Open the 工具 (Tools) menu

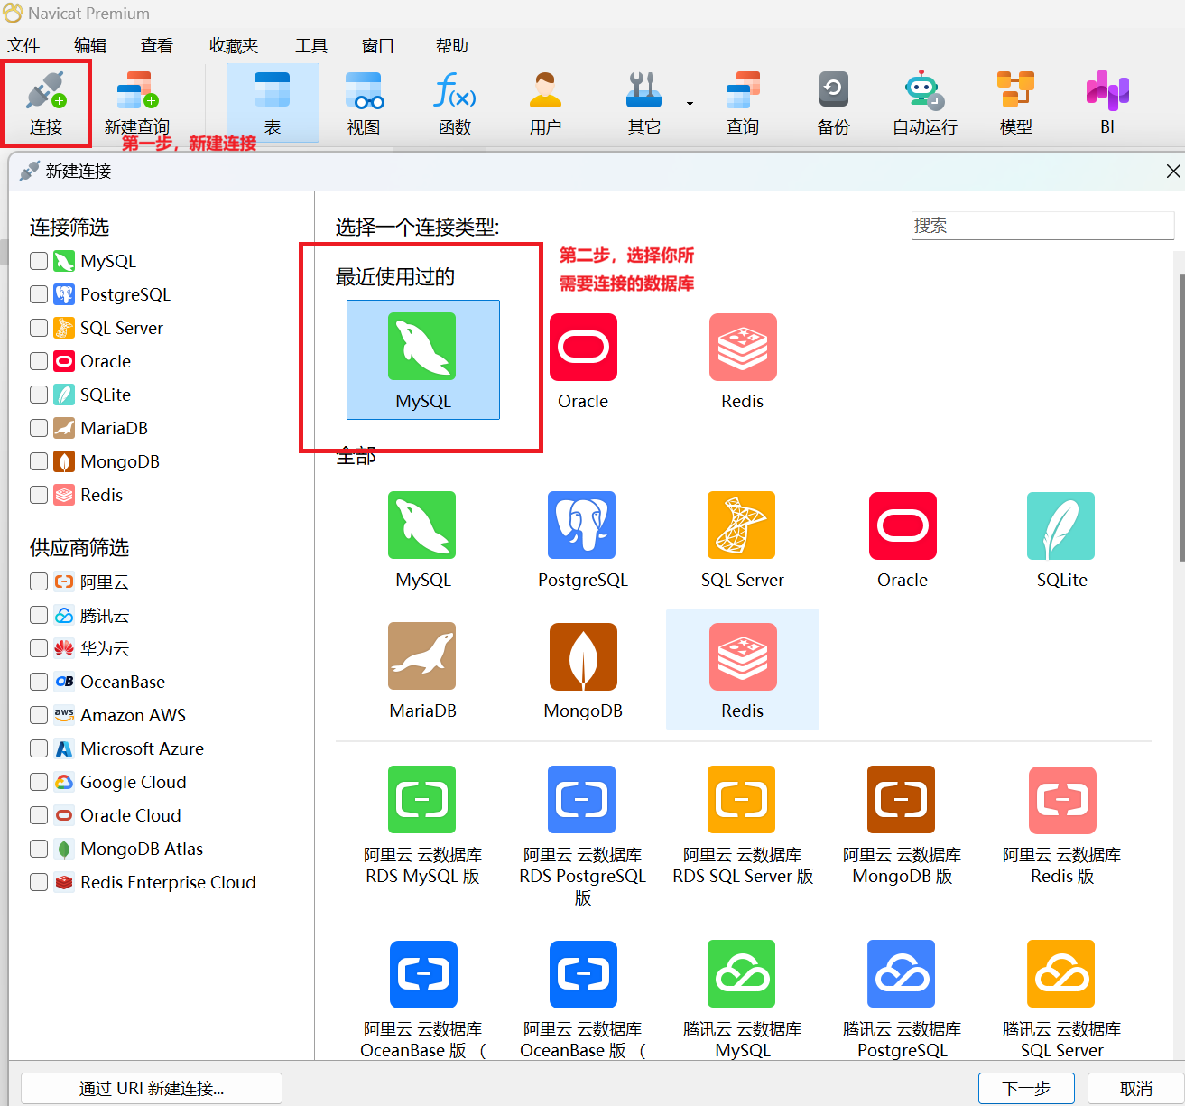[x=311, y=45]
